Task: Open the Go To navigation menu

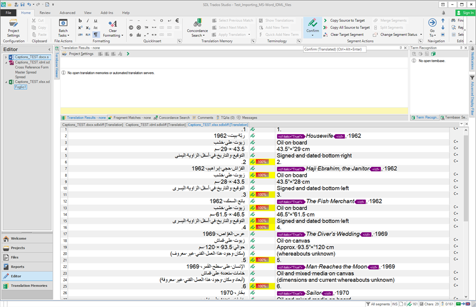Action: 432,27
